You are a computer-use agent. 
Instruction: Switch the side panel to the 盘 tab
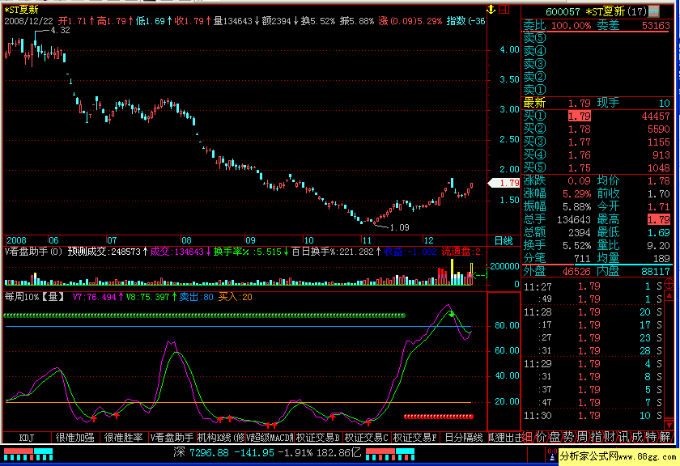tap(555, 437)
